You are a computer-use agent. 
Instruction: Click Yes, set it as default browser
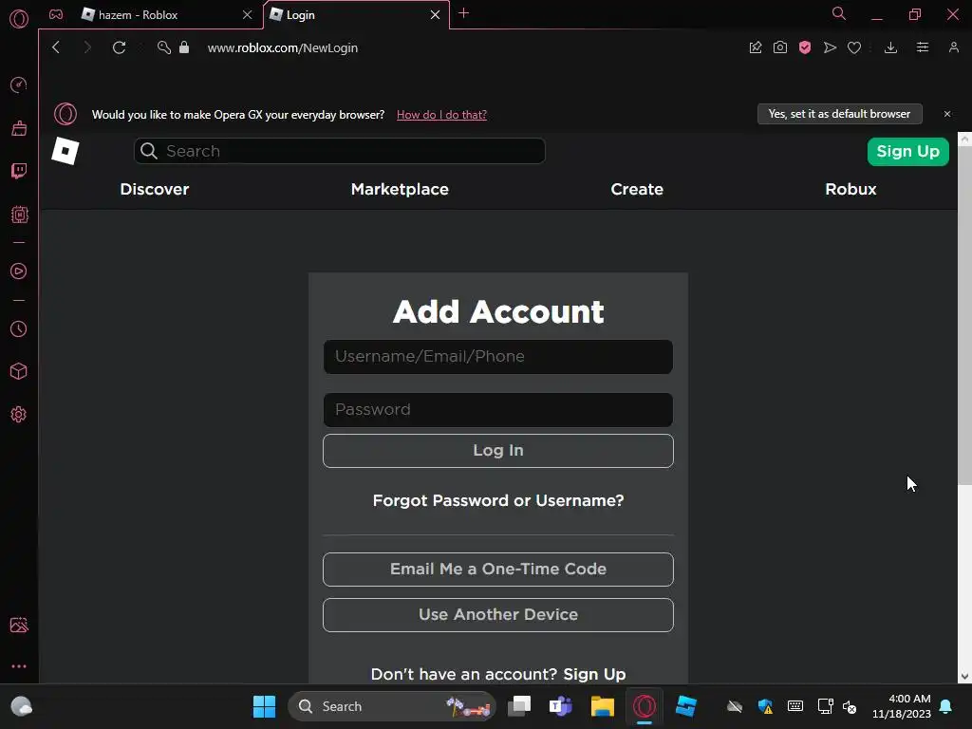pyautogui.click(x=839, y=114)
